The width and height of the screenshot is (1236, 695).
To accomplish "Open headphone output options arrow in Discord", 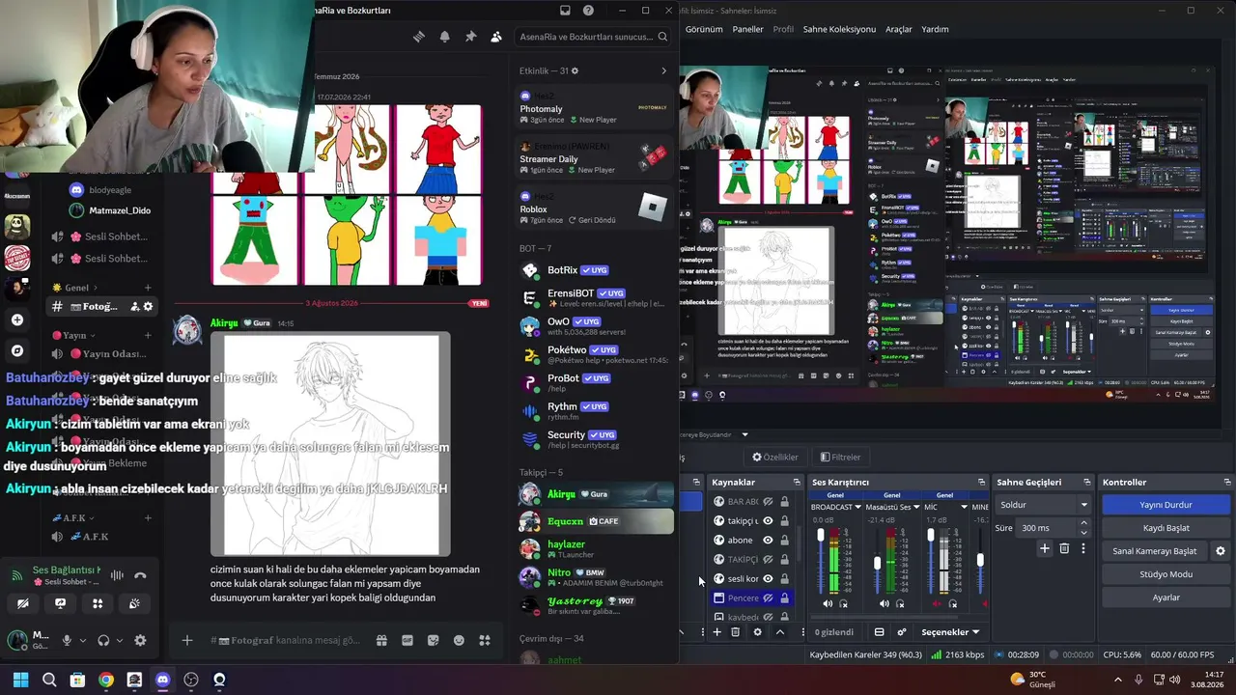I will [x=121, y=640].
